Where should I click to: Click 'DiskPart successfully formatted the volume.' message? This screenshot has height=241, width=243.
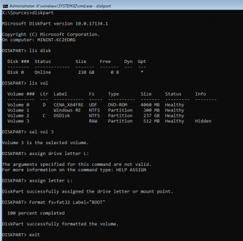click(60, 224)
